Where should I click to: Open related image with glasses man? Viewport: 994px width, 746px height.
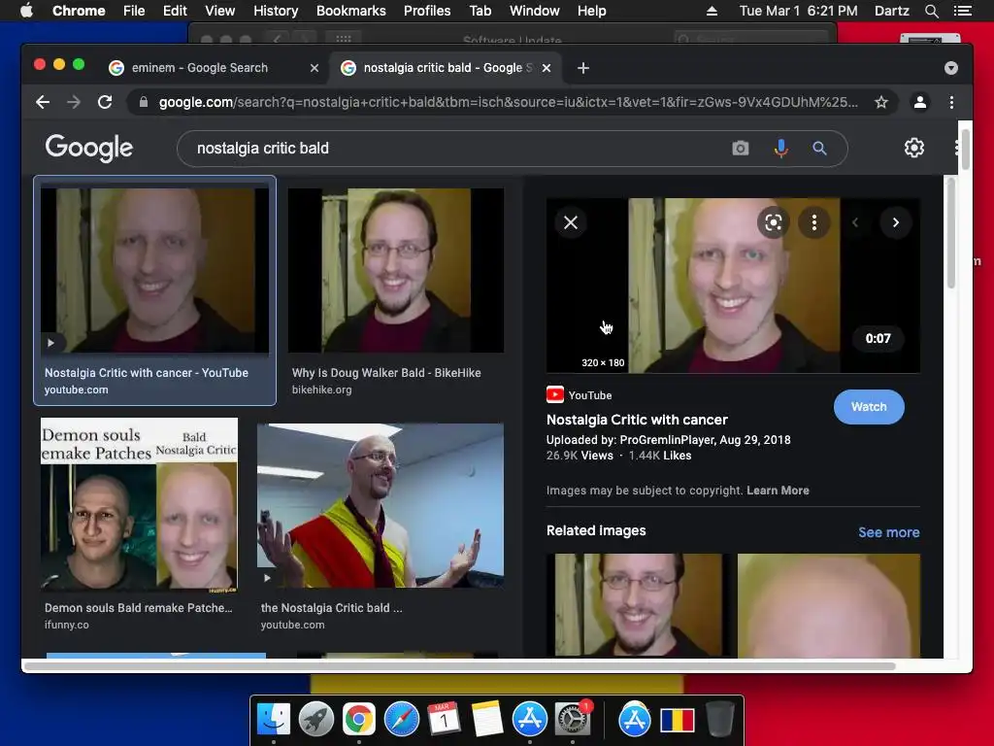point(638,604)
